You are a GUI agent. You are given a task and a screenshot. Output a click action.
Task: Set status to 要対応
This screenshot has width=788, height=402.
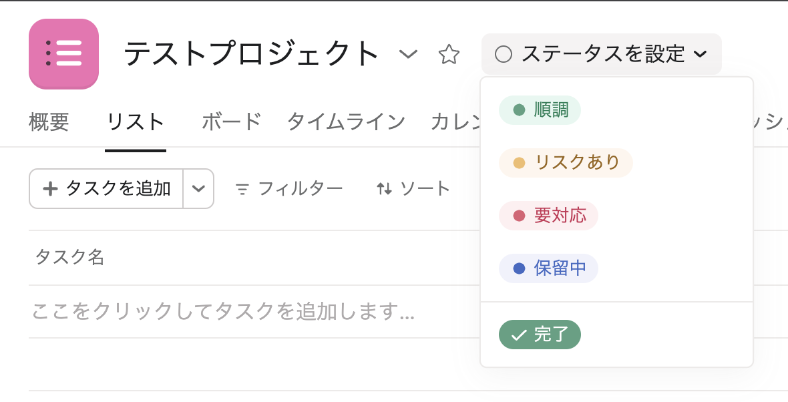tap(548, 216)
